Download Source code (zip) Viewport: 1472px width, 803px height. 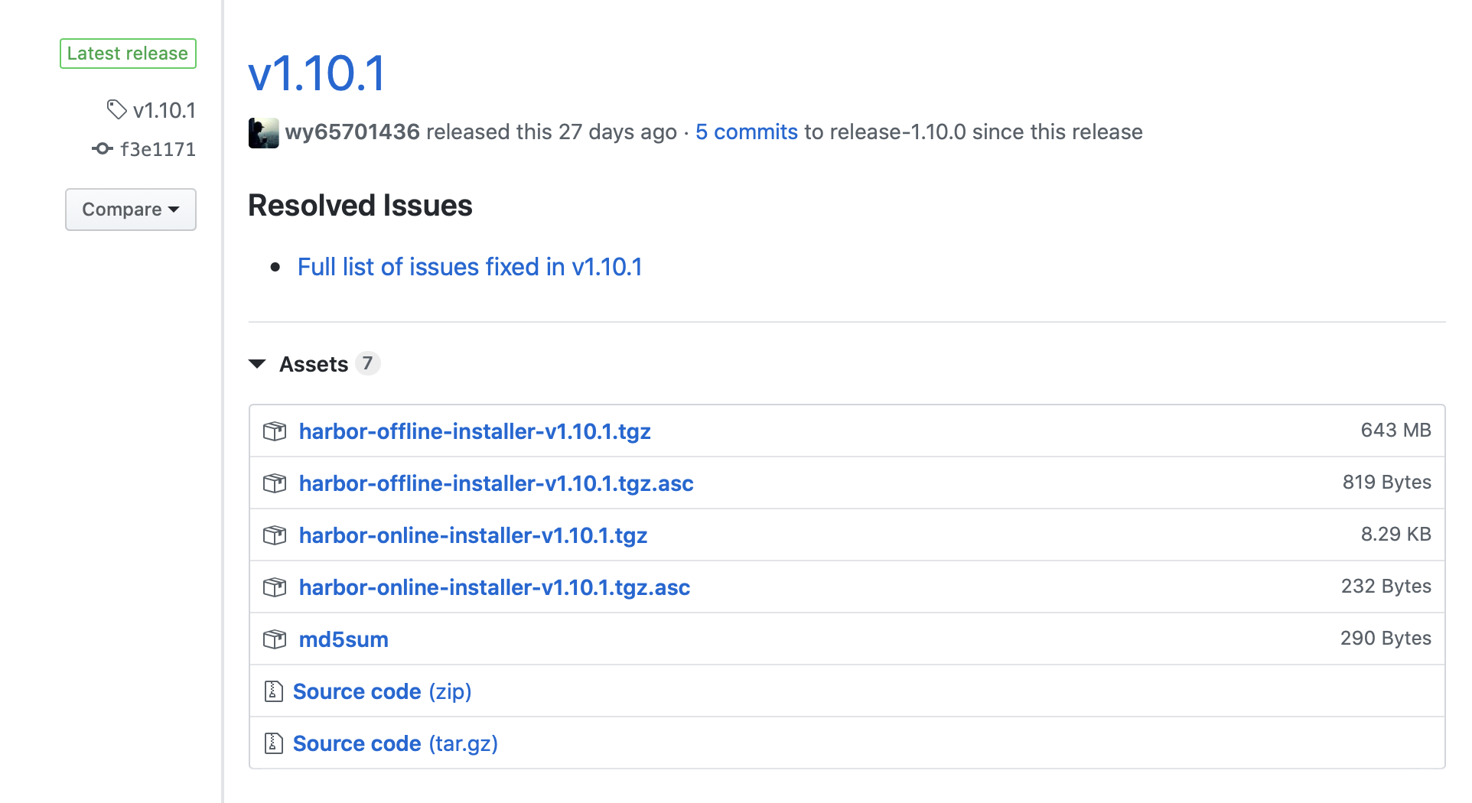383,691
